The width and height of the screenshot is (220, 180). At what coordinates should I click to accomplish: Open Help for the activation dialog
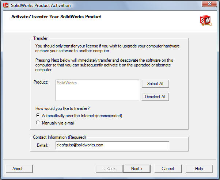[199, 169]
